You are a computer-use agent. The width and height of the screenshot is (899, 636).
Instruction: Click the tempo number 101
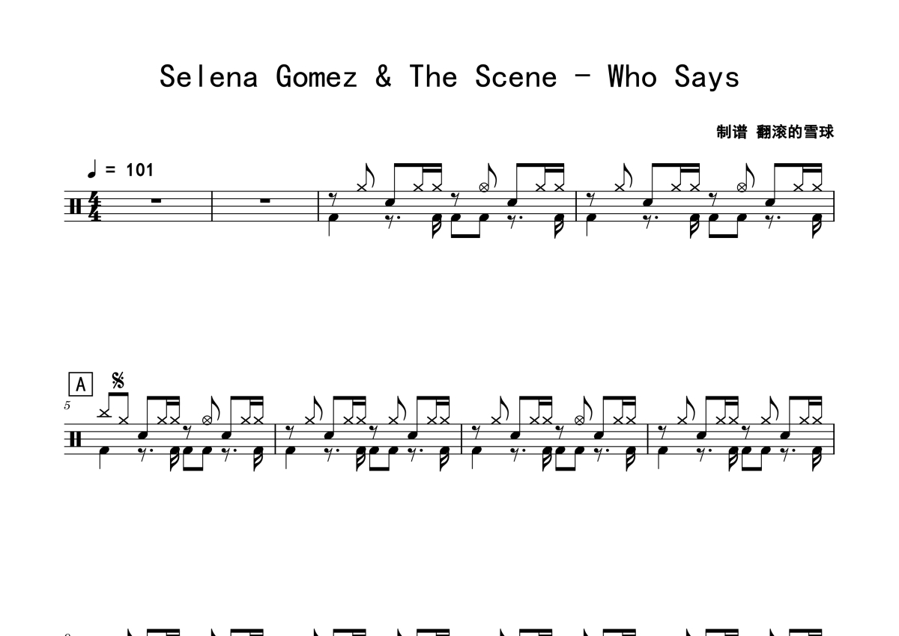pyautogui.click(x=139, y=171)
